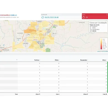Sort the table by the Óbitos column
This screenshot has width=108, height=108.
click(x=57, y=60)
